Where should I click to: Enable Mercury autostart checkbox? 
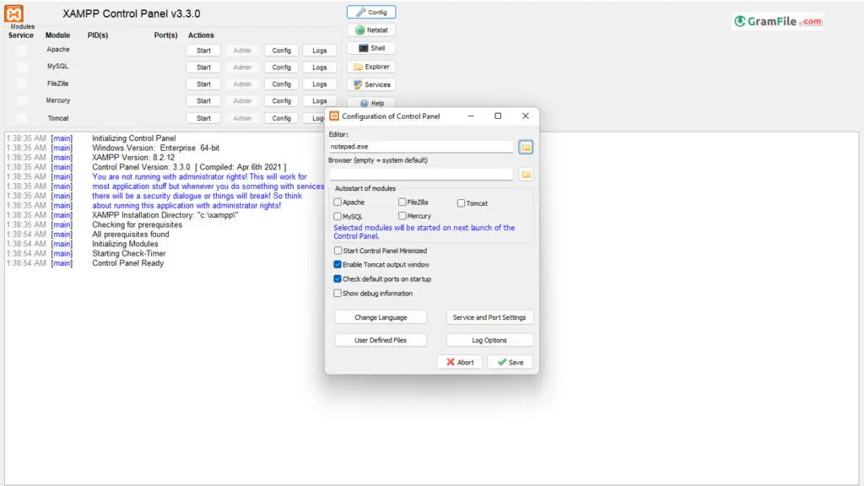pyautogui.click(x=402, y=216)
